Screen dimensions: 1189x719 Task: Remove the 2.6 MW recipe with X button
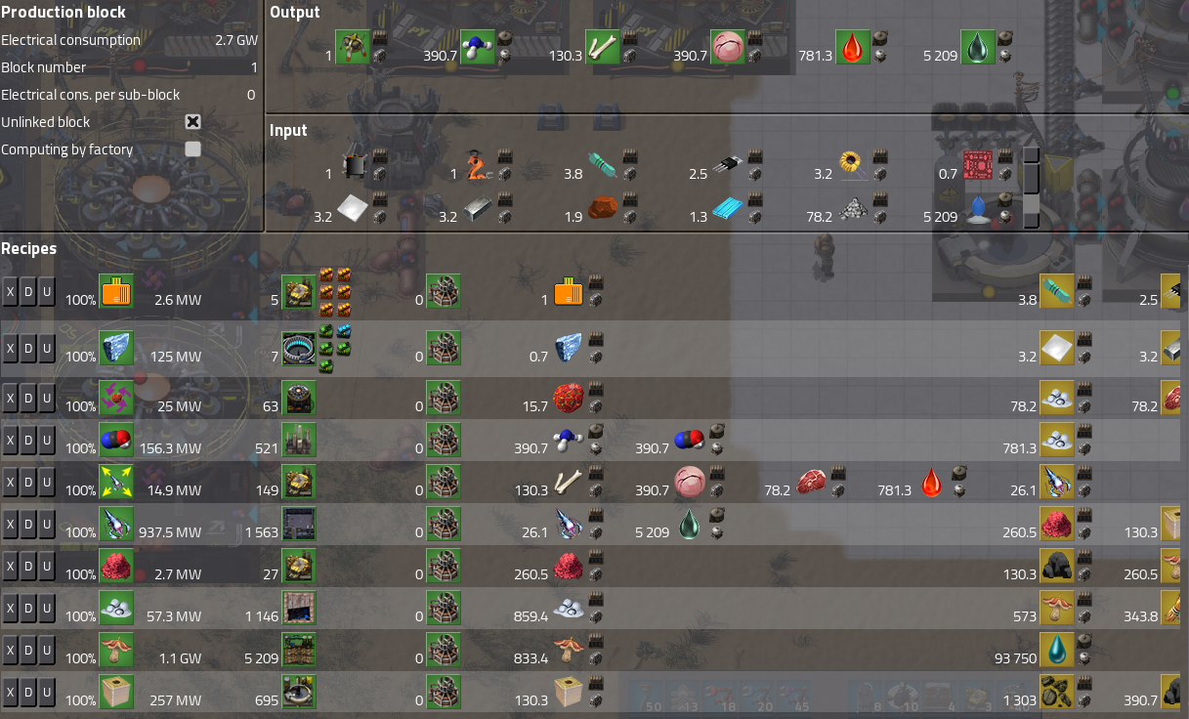[x=11, y=291]
